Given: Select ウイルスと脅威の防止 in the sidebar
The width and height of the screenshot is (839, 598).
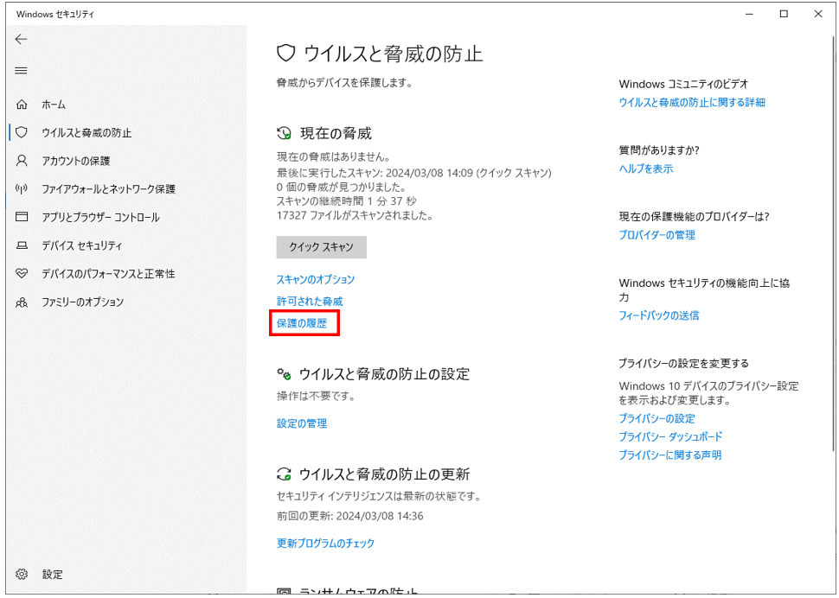Looking at the screenshot, I should tap(86, 132).
